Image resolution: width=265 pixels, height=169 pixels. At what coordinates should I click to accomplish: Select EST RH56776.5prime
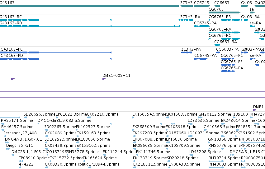tap(216, 149)
